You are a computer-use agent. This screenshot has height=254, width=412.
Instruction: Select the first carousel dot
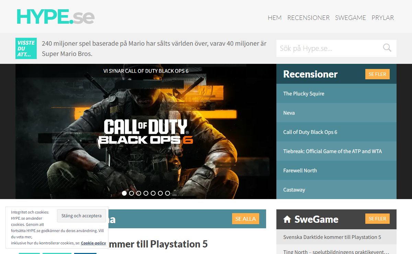[124, 193]
